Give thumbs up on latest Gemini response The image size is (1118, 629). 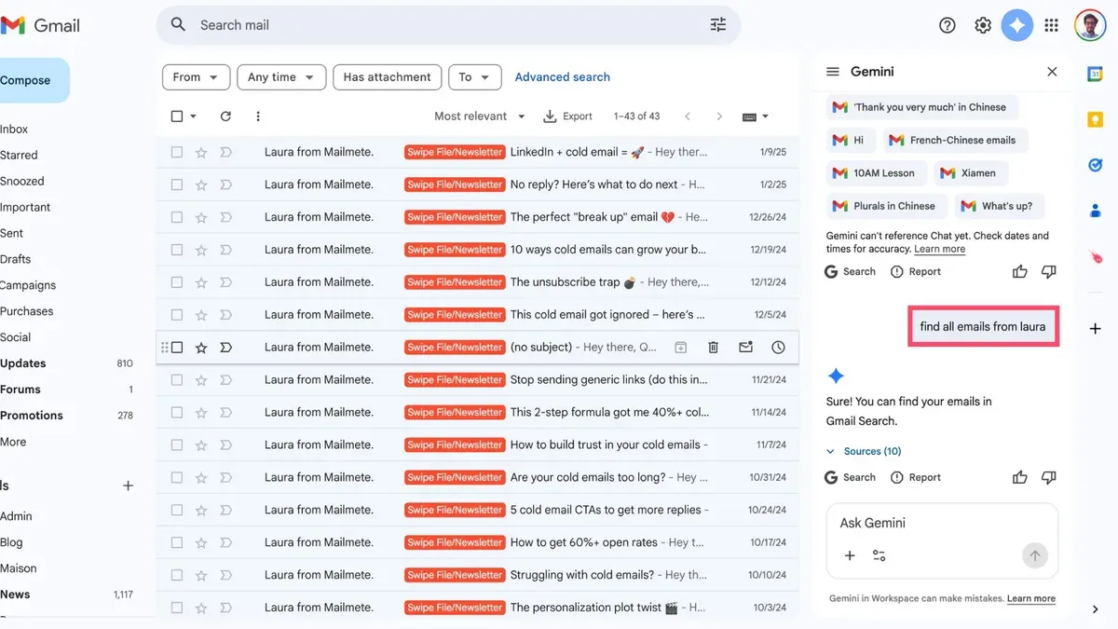[x=1020, y=477]
